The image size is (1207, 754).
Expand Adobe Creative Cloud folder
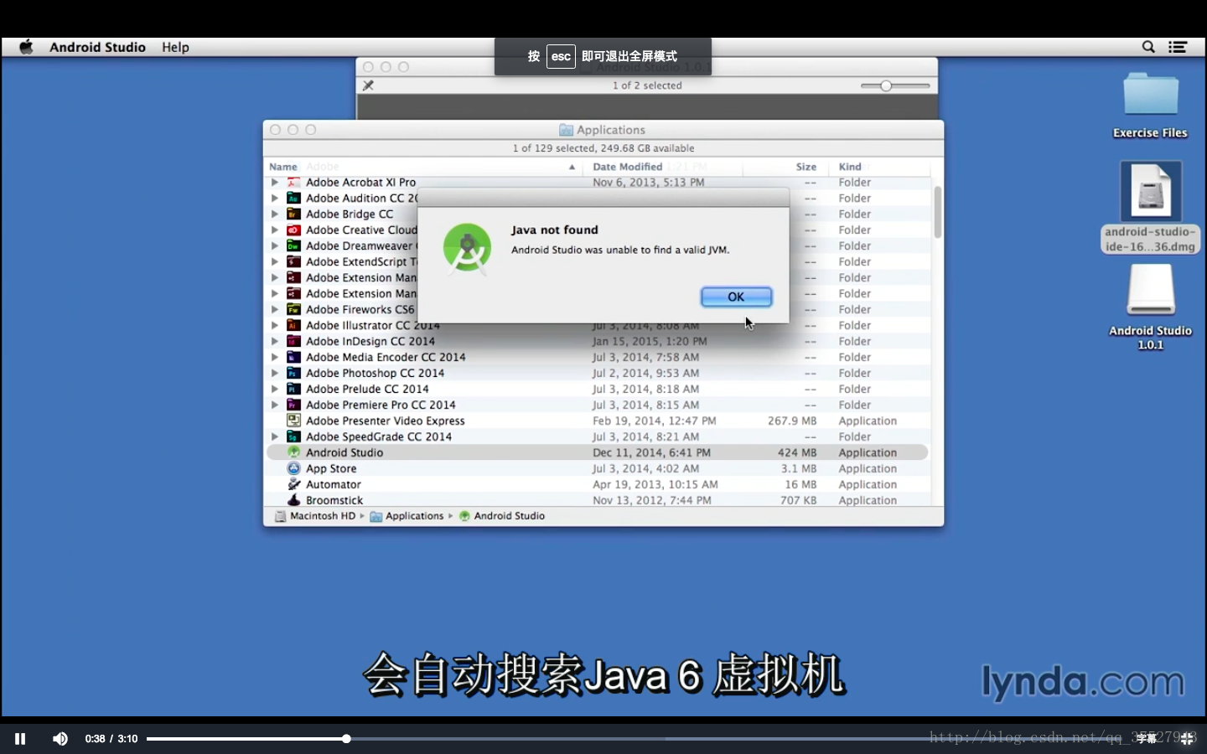[274, 230]
